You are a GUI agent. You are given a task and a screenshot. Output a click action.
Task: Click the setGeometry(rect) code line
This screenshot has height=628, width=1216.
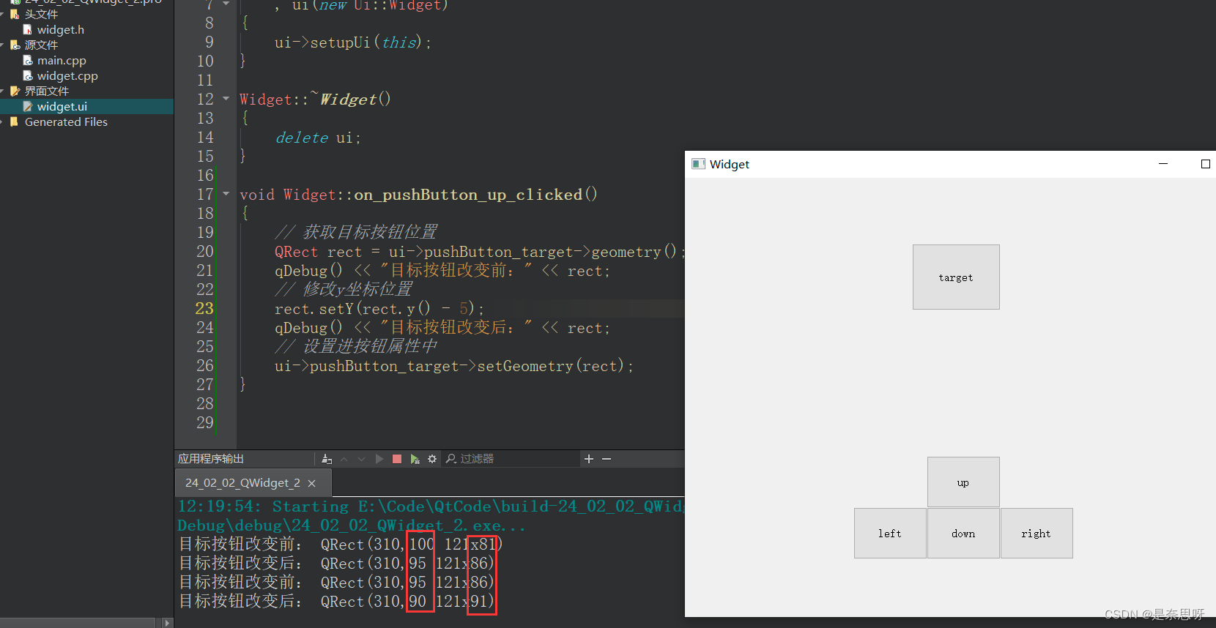pos(454,366)
